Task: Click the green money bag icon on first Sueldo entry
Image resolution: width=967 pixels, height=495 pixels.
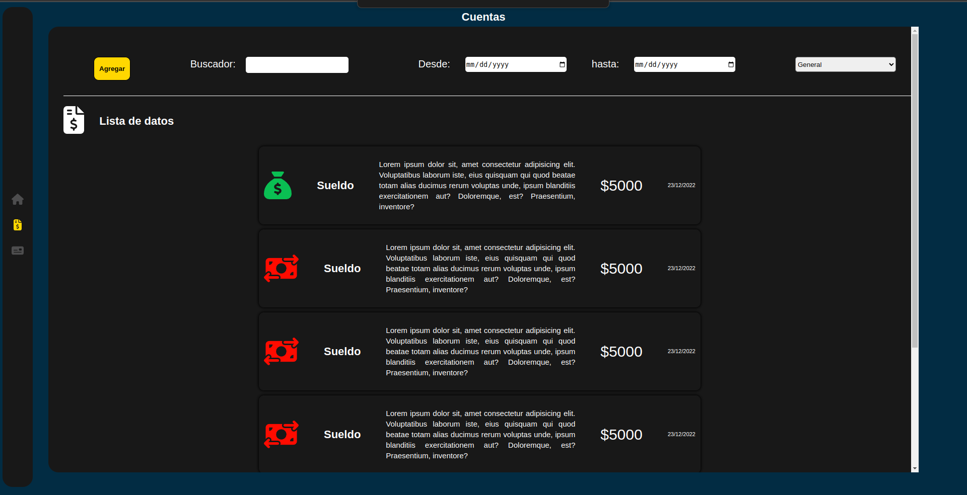Action: click(x=278, y=185)
